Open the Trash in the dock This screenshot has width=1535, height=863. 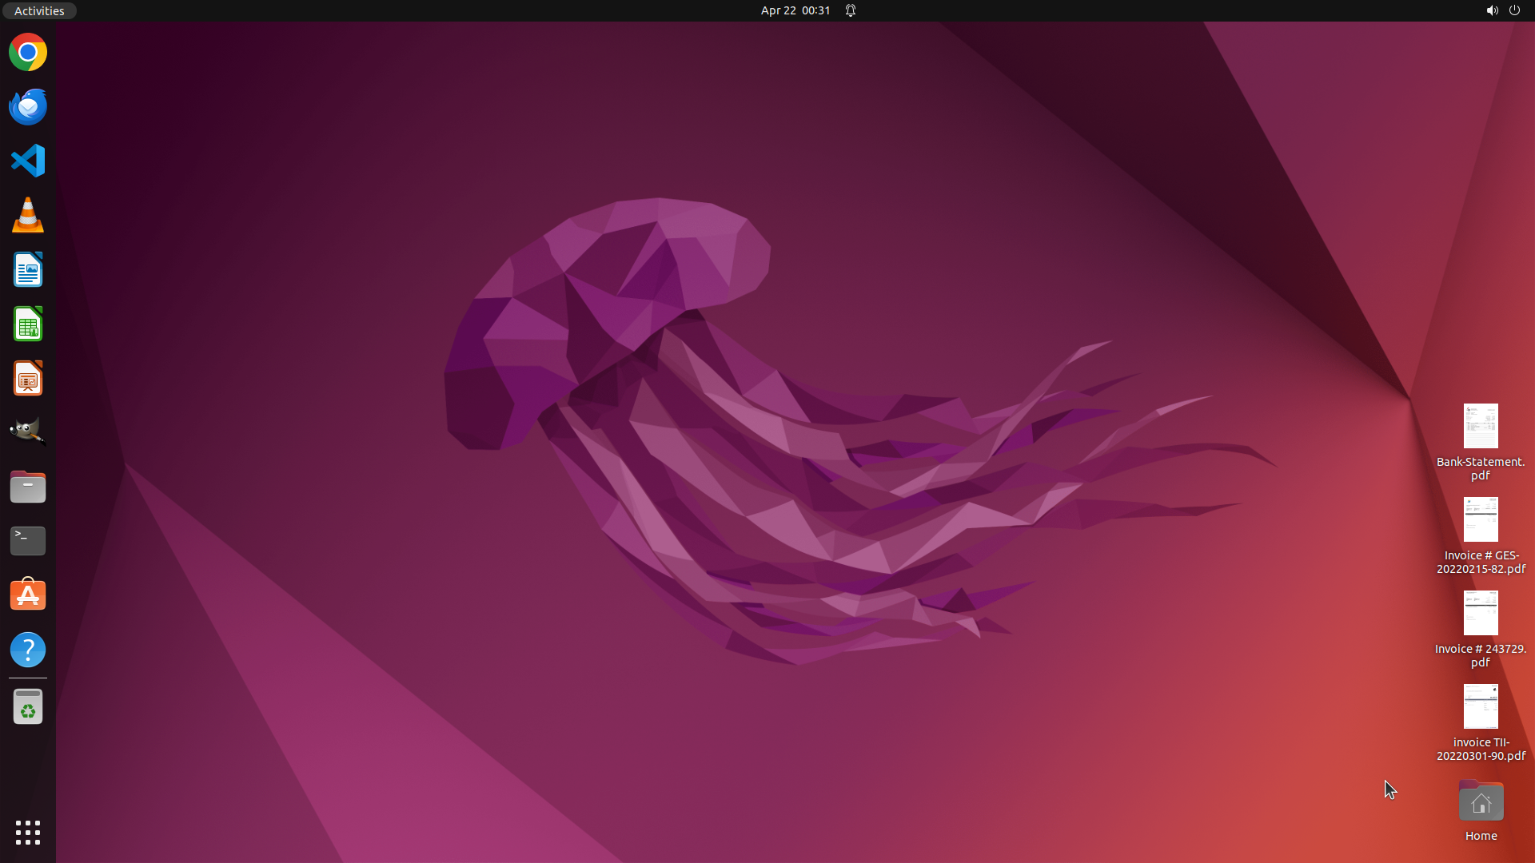pos(28,706)
